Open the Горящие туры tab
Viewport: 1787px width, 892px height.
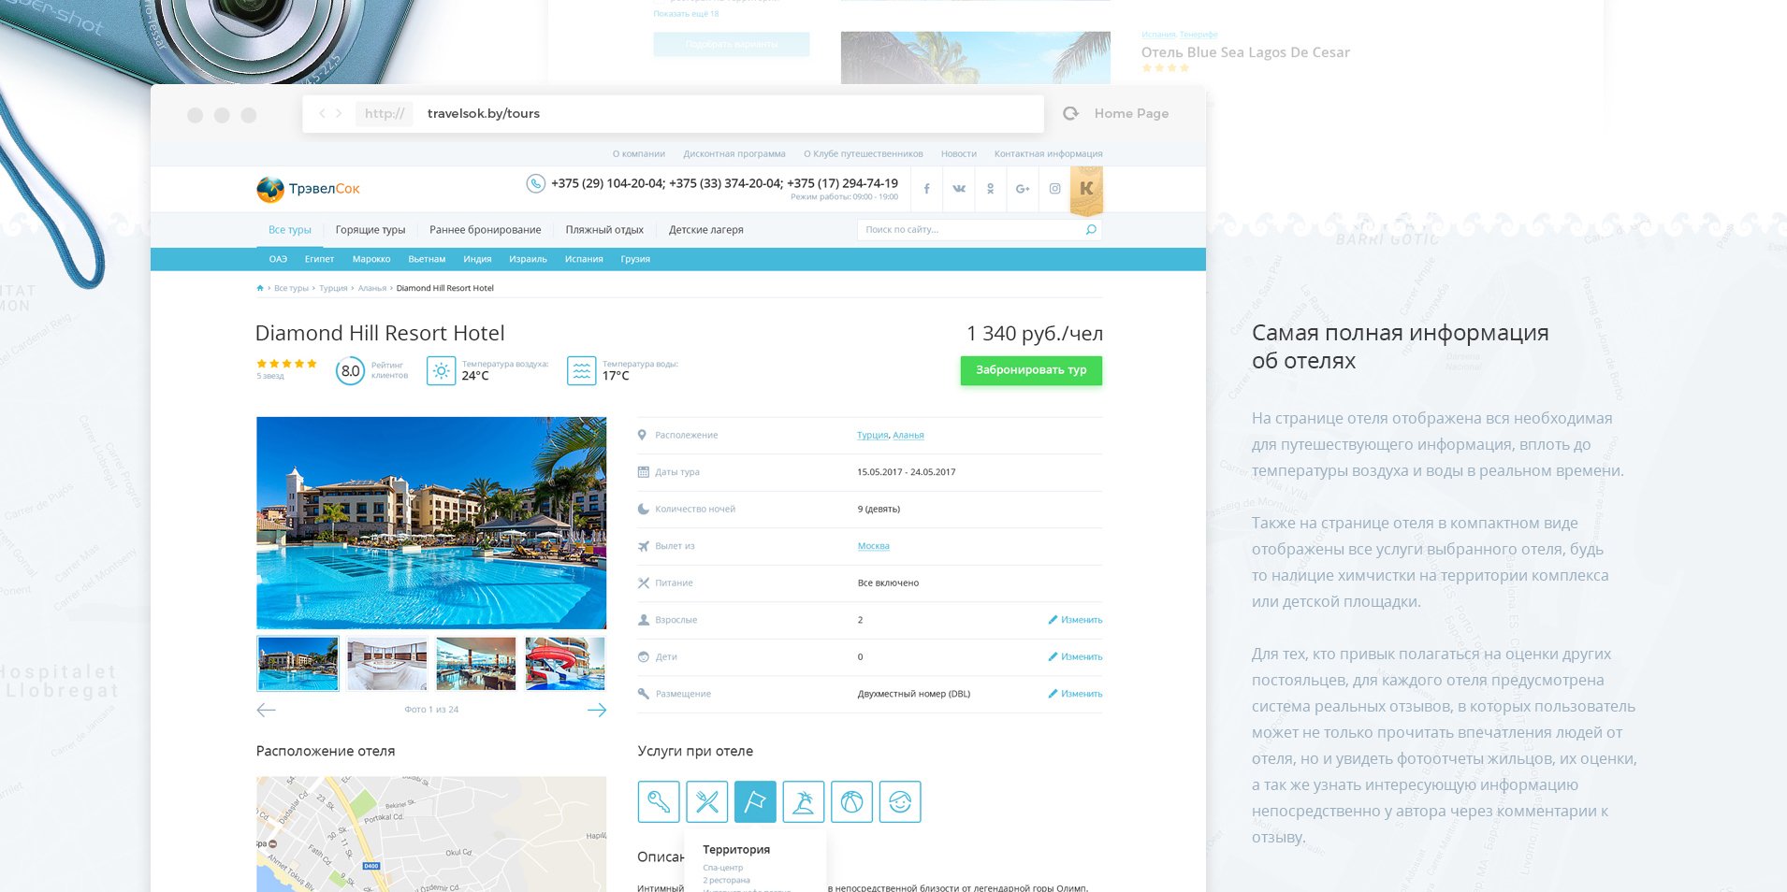pyautogui.click(x=370, y=230)
